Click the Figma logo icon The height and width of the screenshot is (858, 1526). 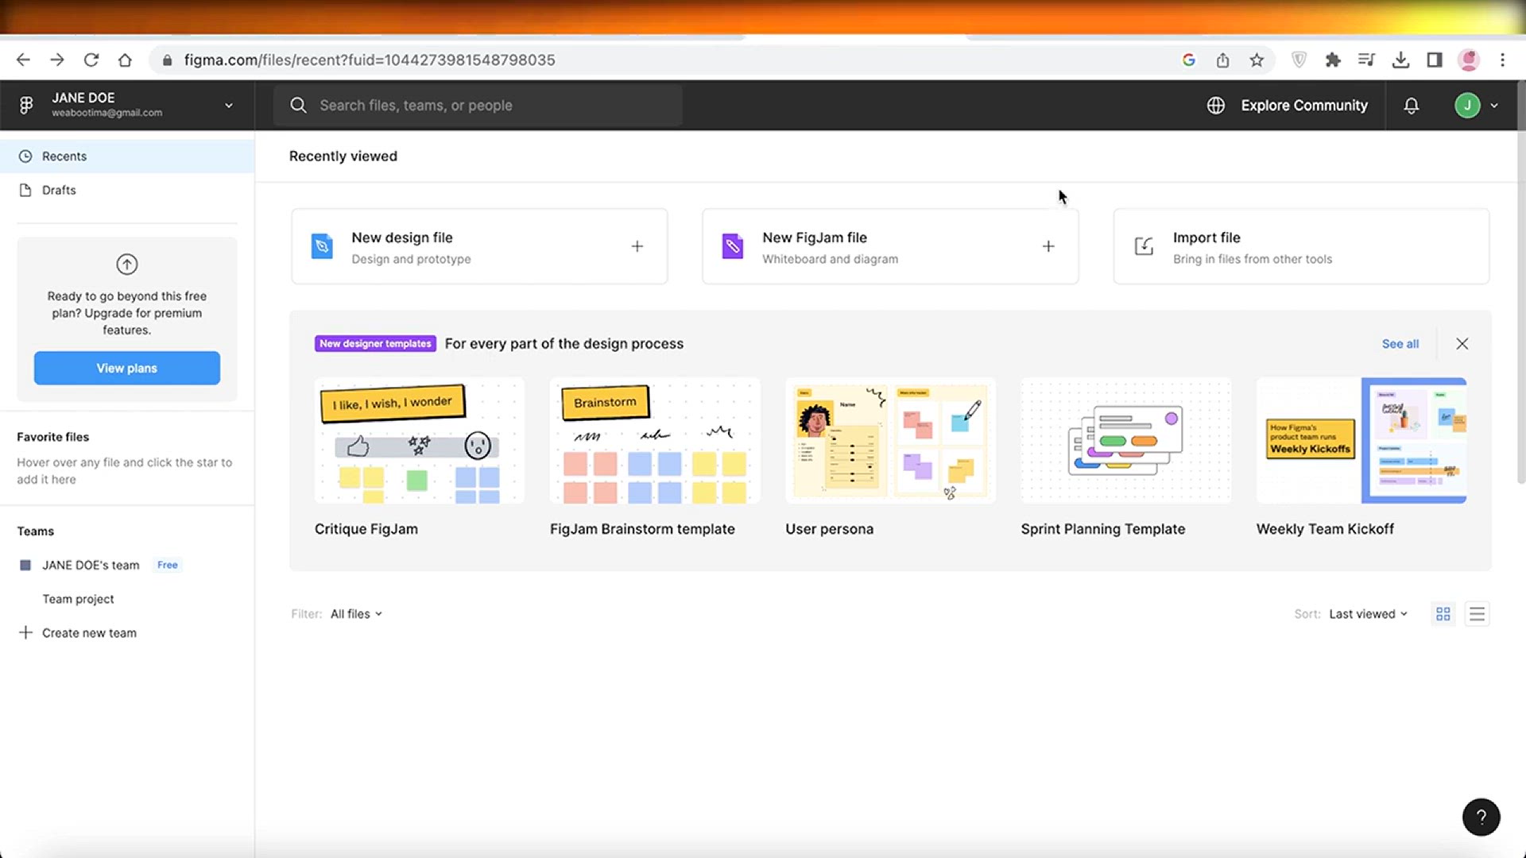[26, 105]
